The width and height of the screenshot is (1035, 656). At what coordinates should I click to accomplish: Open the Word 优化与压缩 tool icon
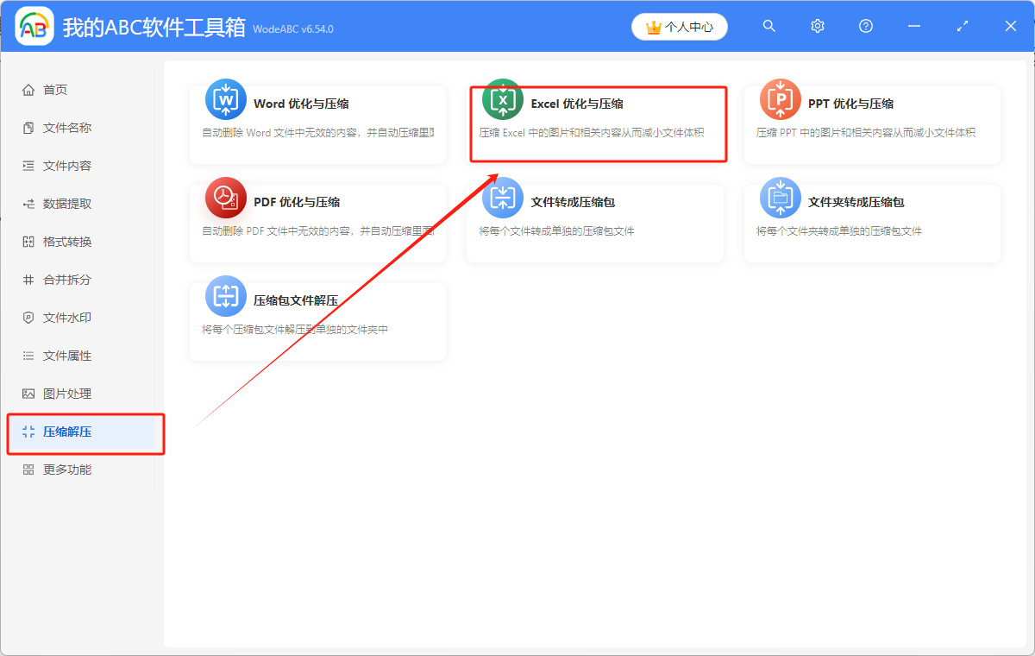(x=226, y=99)
